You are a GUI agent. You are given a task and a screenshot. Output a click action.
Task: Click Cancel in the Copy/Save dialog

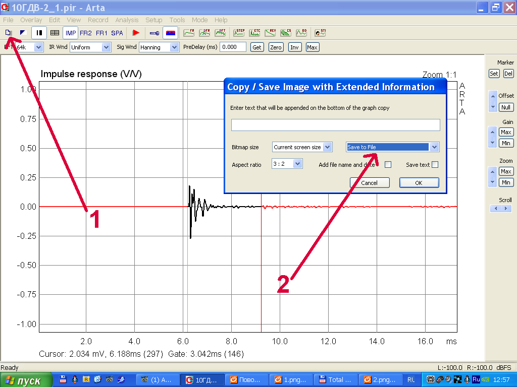(x=369, y=182)
